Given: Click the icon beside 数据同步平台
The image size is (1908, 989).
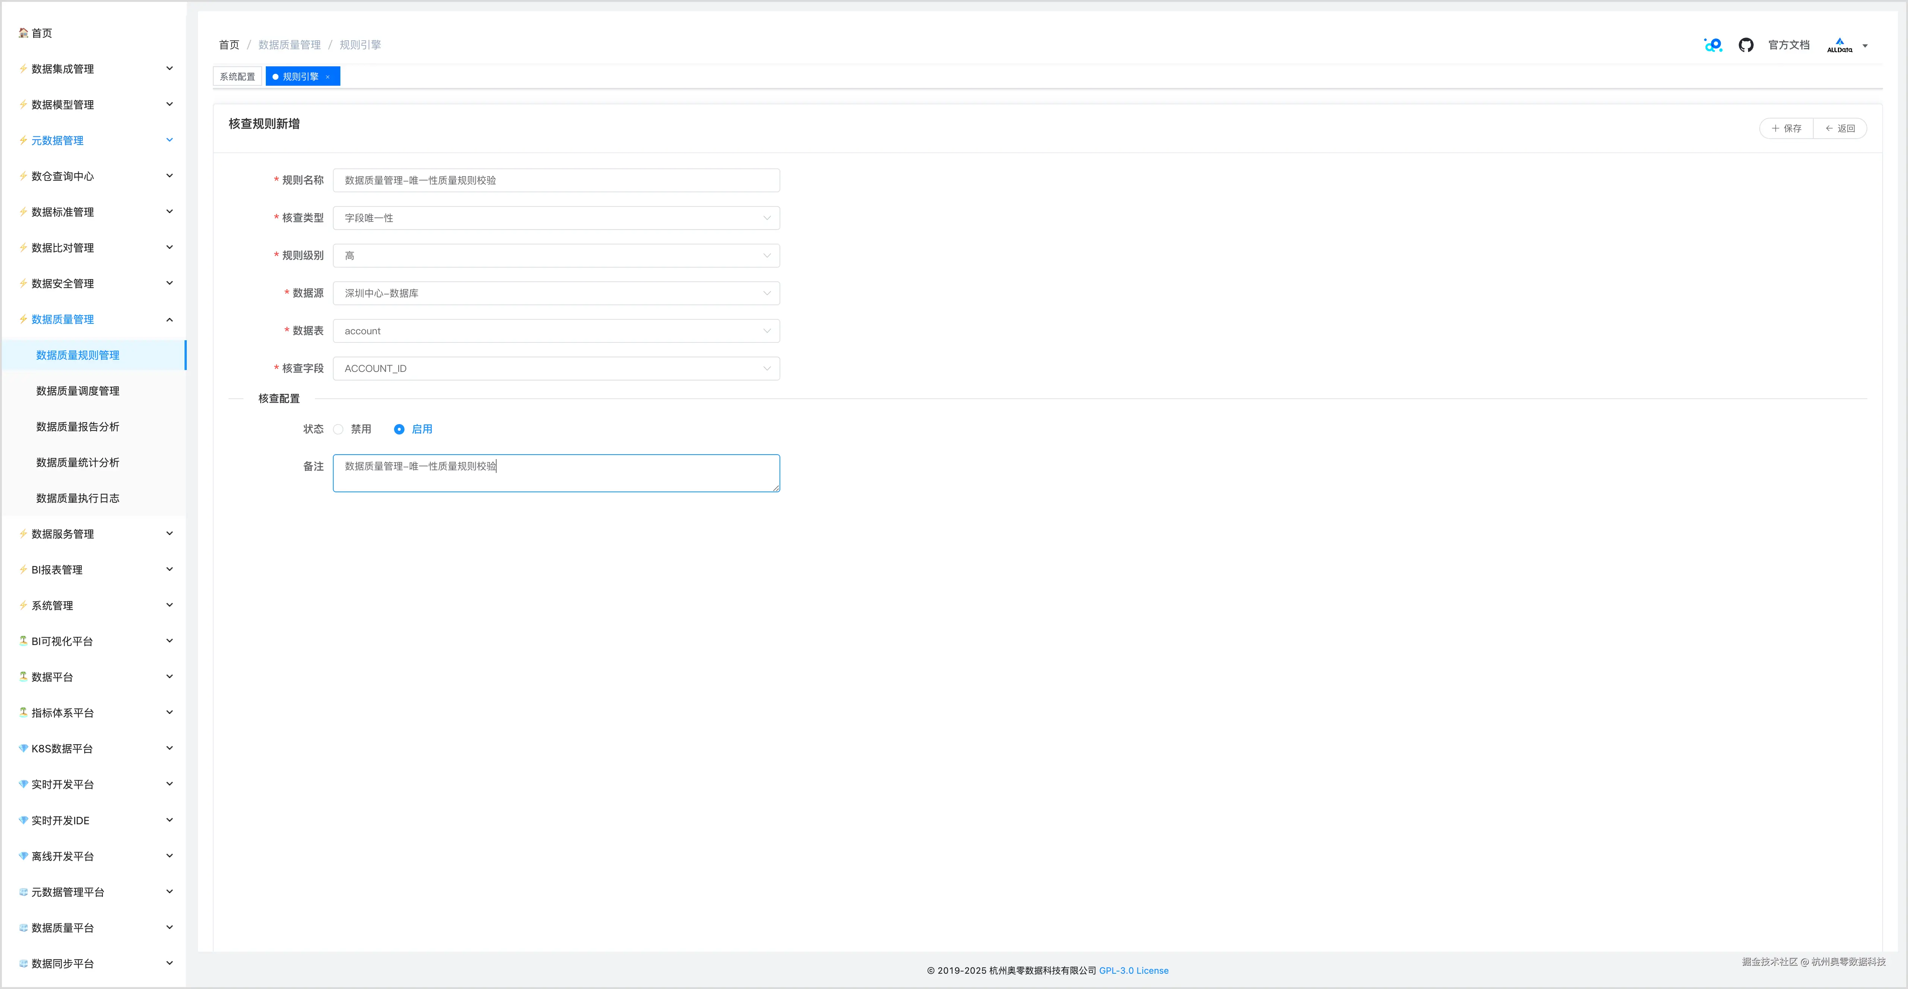Looking at the screenshot, I should [24, 963].
